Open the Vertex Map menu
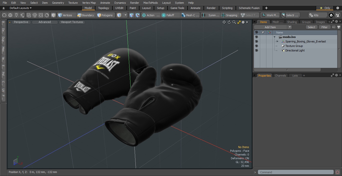 tap(89, 3)
